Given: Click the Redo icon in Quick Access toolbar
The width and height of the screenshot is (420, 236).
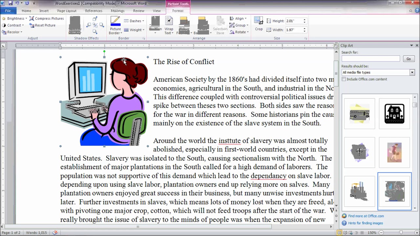Looking at the screenshot, I should tap(27, 3).
